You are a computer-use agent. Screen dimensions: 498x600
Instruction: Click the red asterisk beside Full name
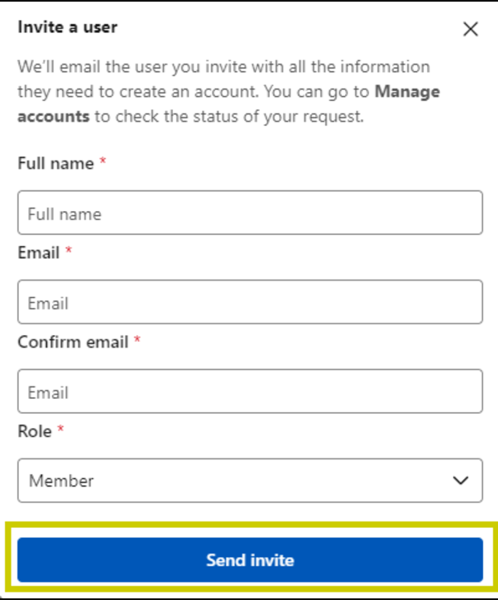(x=103, y=163)
